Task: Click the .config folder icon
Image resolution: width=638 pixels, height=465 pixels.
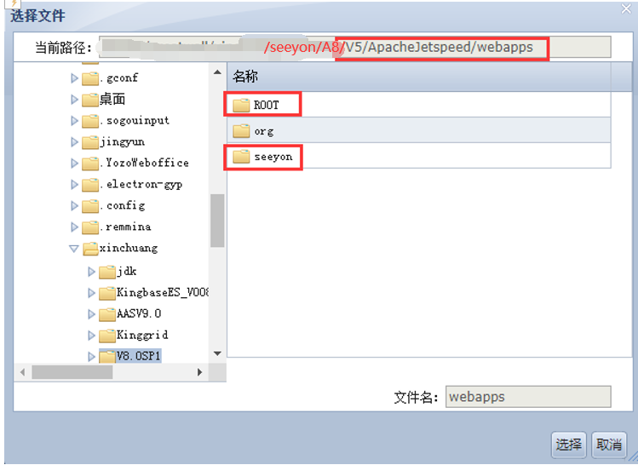Action: coord(90,206)
